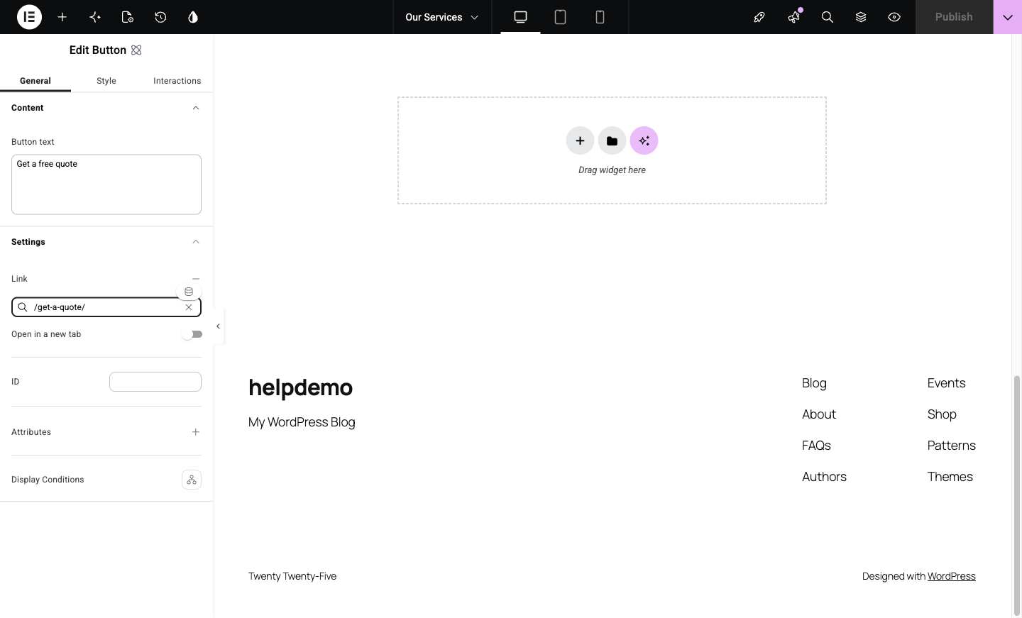
Task: Switch to Mobile device view
Action: [x=600, y=17]
